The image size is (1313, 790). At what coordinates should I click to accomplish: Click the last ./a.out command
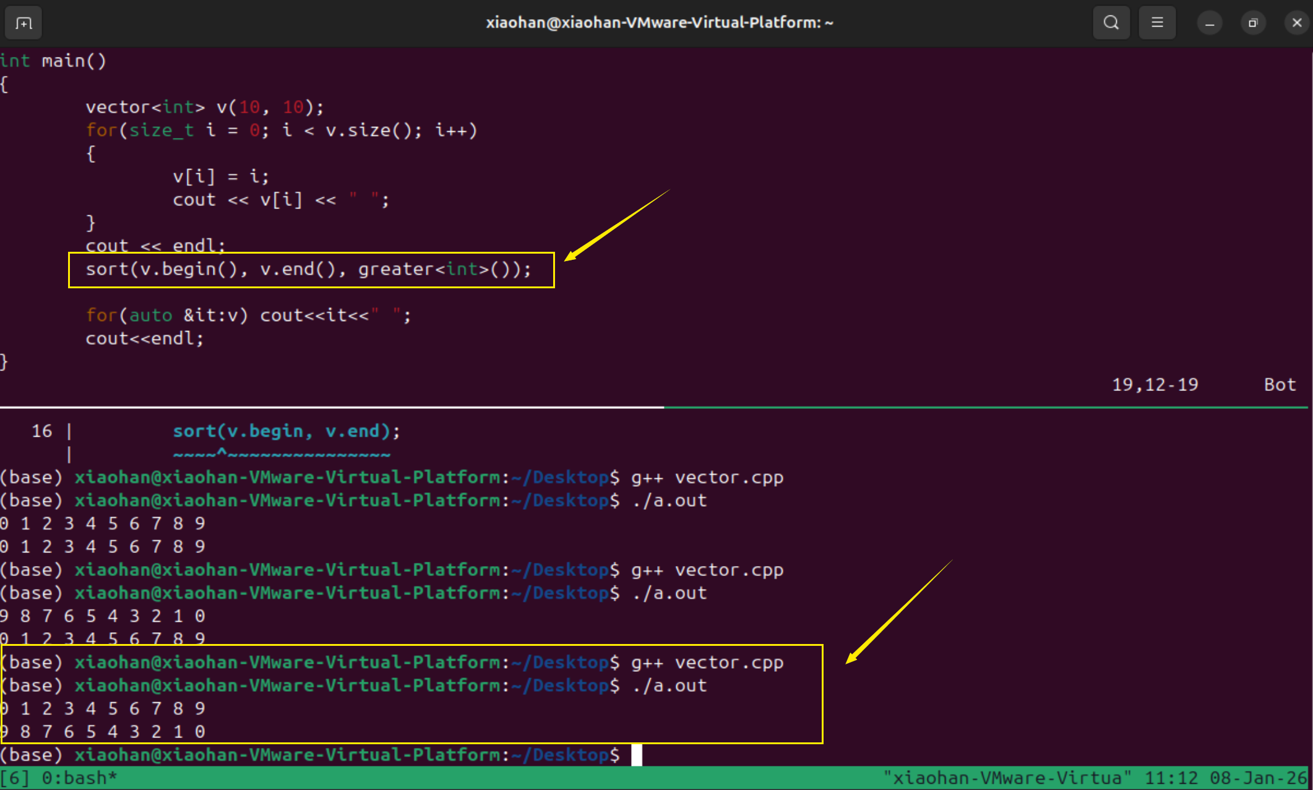[x=669, y=685]
